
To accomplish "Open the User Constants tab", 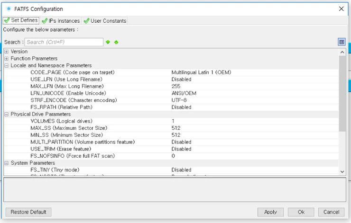I will click(105, 21).
